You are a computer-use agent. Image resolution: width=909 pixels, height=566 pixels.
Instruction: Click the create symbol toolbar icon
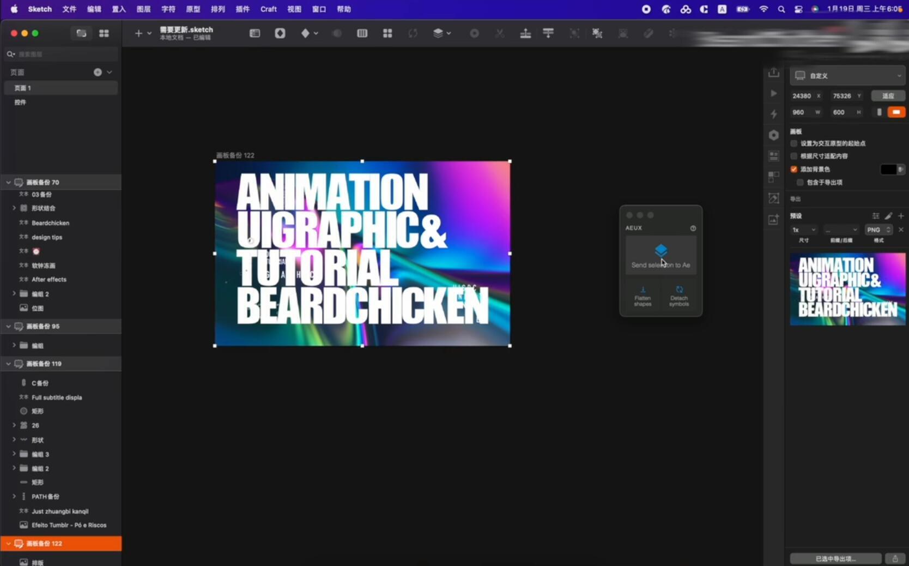pyautogui.click(x=280, y=33)
